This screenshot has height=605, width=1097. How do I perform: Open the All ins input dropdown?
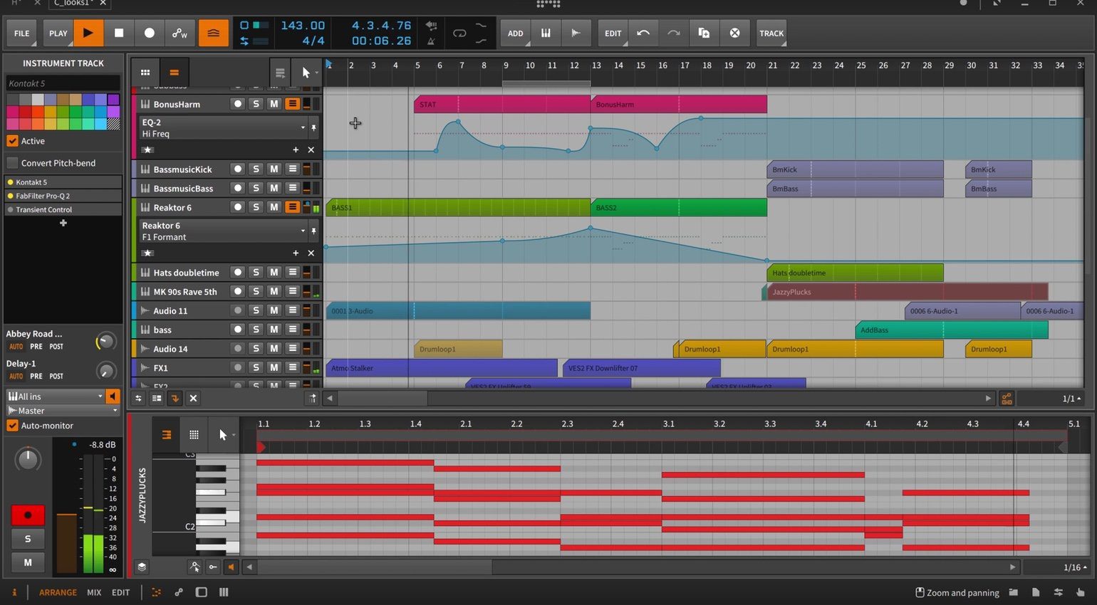pos(55,396)
